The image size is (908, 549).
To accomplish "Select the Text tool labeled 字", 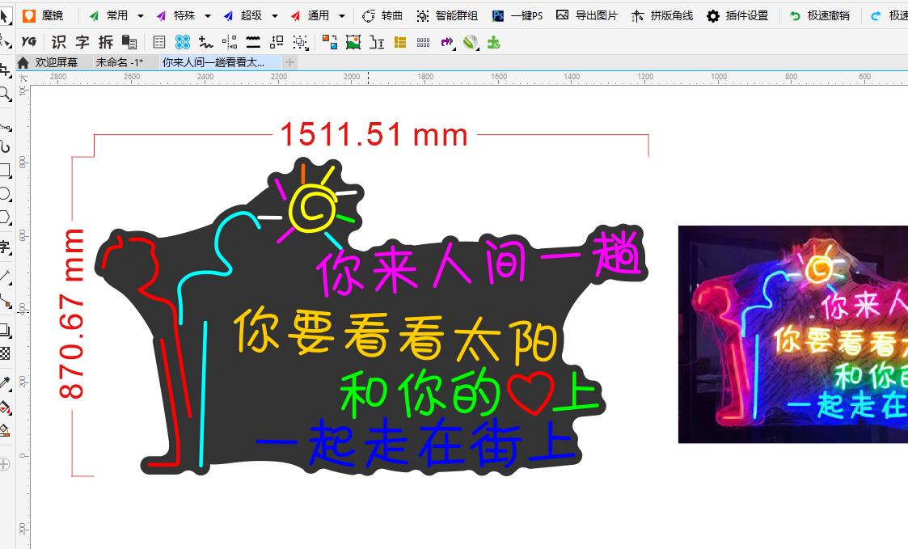I will click(5, 247).
